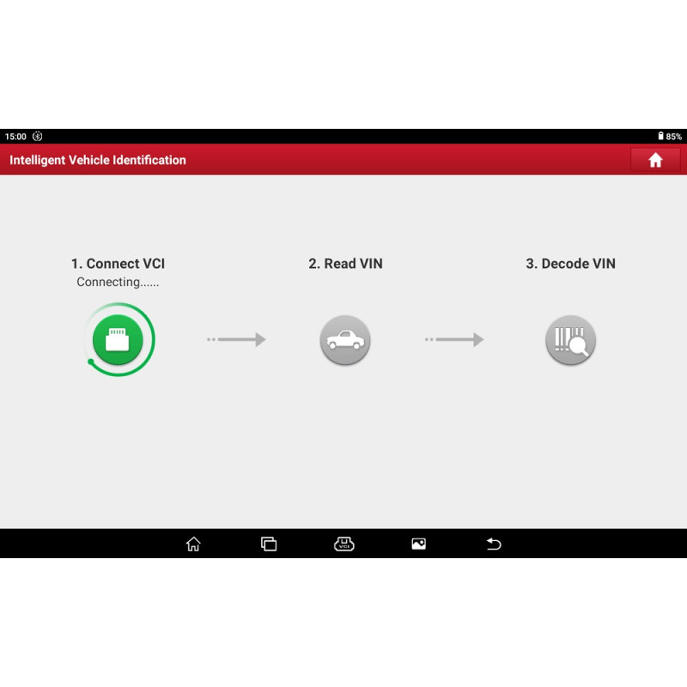Tap the green connecting progress ring
Viewport: 687px width, 687px height.
[151, 340]
